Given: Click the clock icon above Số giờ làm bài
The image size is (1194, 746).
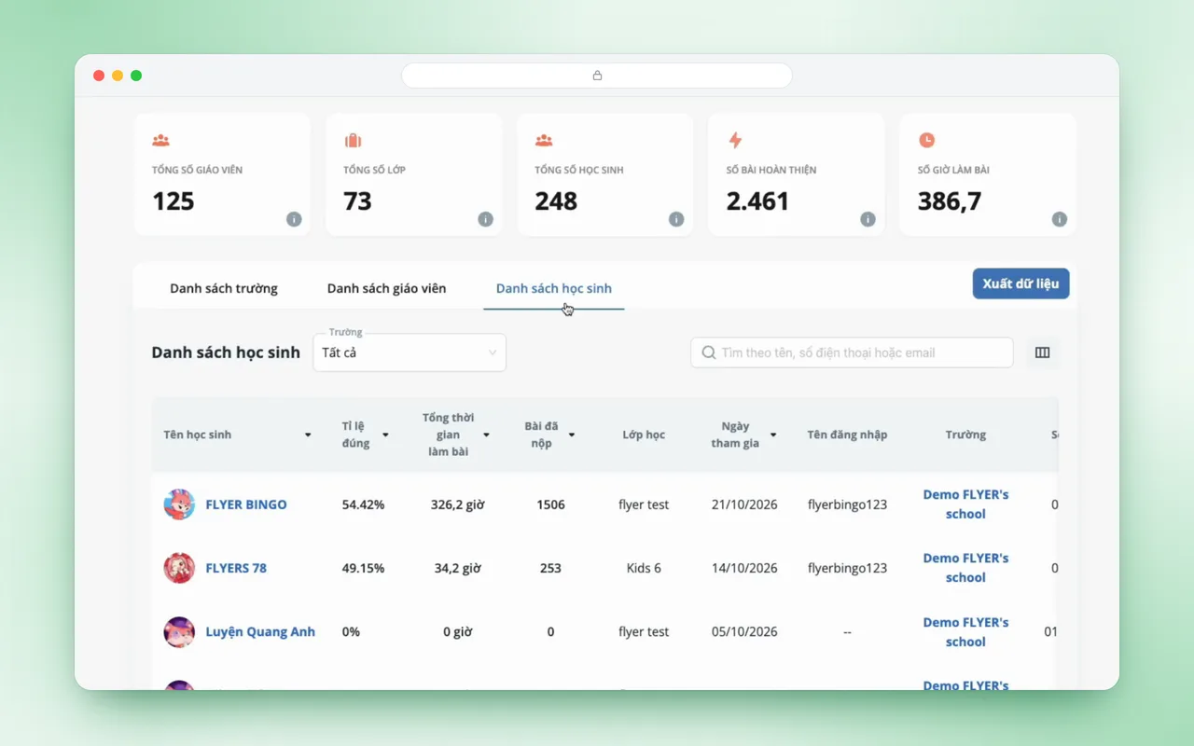Looking at the screenshot, I should pos(926,140).
